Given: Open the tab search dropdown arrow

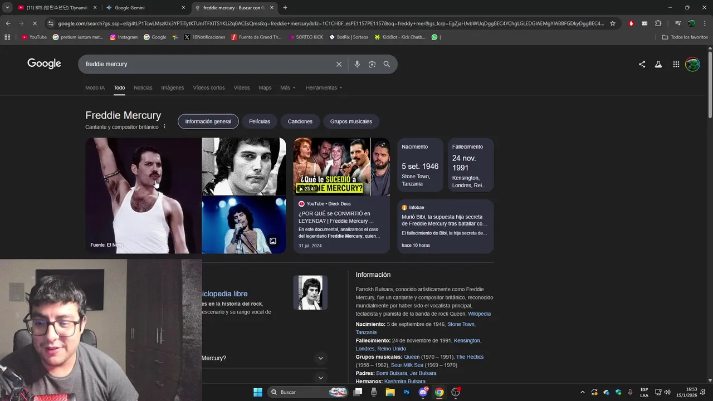Looking at the screenshot, I should click(7, 8).
